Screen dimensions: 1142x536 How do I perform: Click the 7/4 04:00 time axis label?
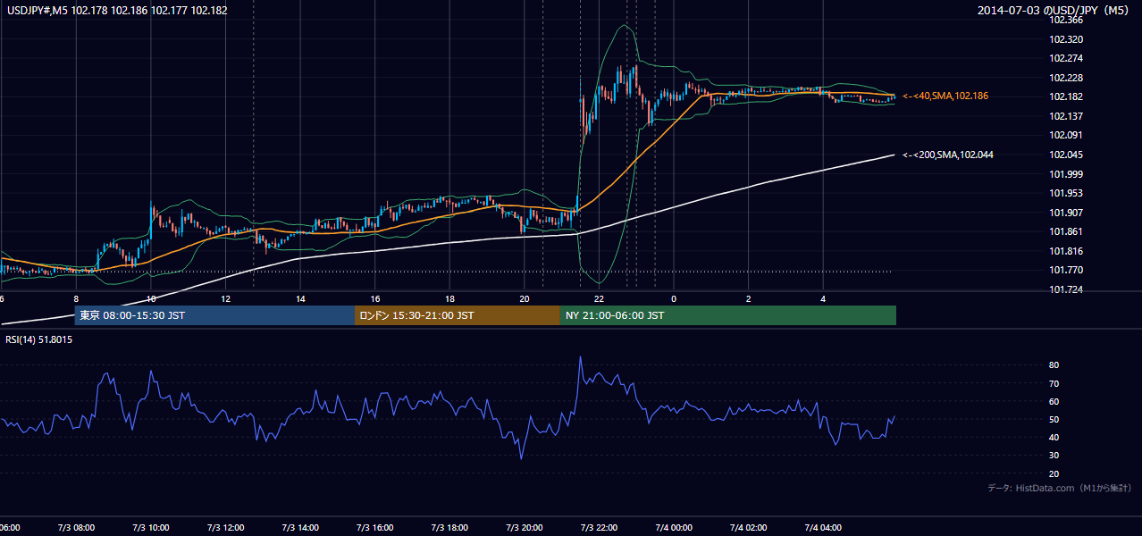[823, 527]
